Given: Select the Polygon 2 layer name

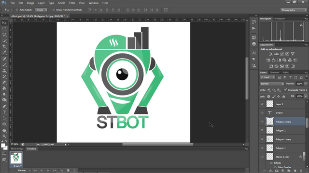Looking at the screenshot, I should 281,131.
